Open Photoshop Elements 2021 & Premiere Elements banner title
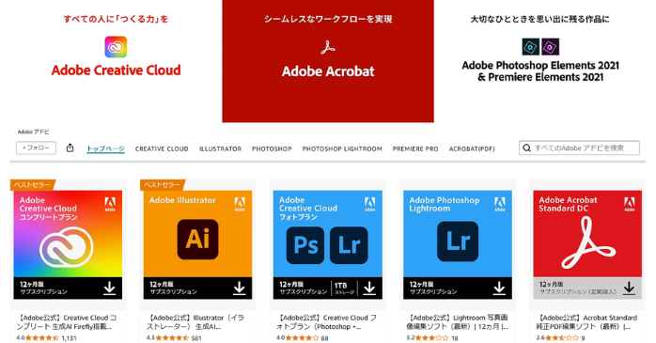Screen dimensions: 656x343 tap(540, 71)
